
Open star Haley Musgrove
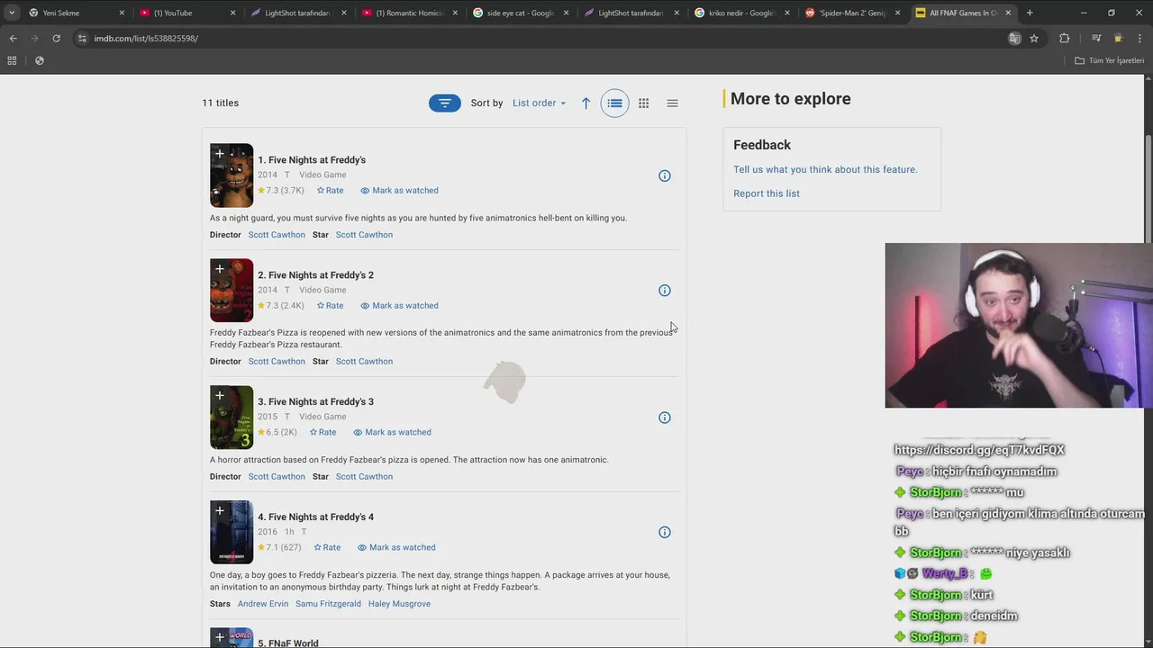(399, 604)
